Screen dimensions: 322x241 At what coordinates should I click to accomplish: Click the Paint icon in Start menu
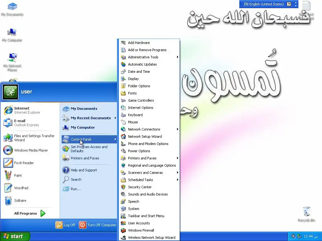pos(8,175)
